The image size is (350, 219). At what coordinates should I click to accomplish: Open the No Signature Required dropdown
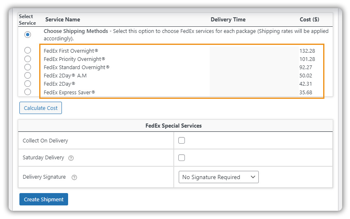pyautogui.click(x=218, y=177)
